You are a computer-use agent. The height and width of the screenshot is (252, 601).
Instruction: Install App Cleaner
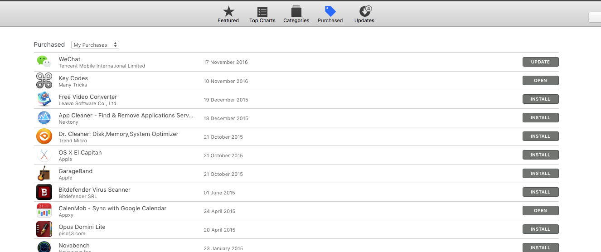click(540, 118)
